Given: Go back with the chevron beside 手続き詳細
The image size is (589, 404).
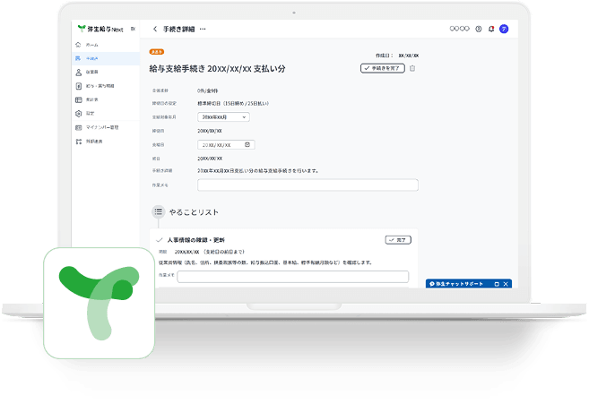Looking at the screenshot, I should [x=155, y=29].
